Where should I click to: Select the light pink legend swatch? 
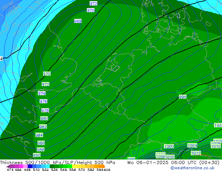[x=25, y=166]
